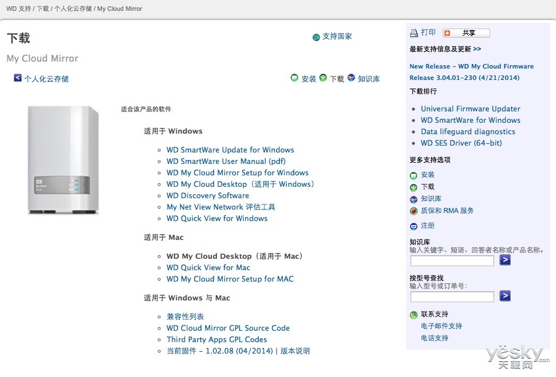This screenshot has height=377, width=556.
Task: Open the 兼容性列表 compatibility list link
Action: pyautogui.click(x=185, y=316)
